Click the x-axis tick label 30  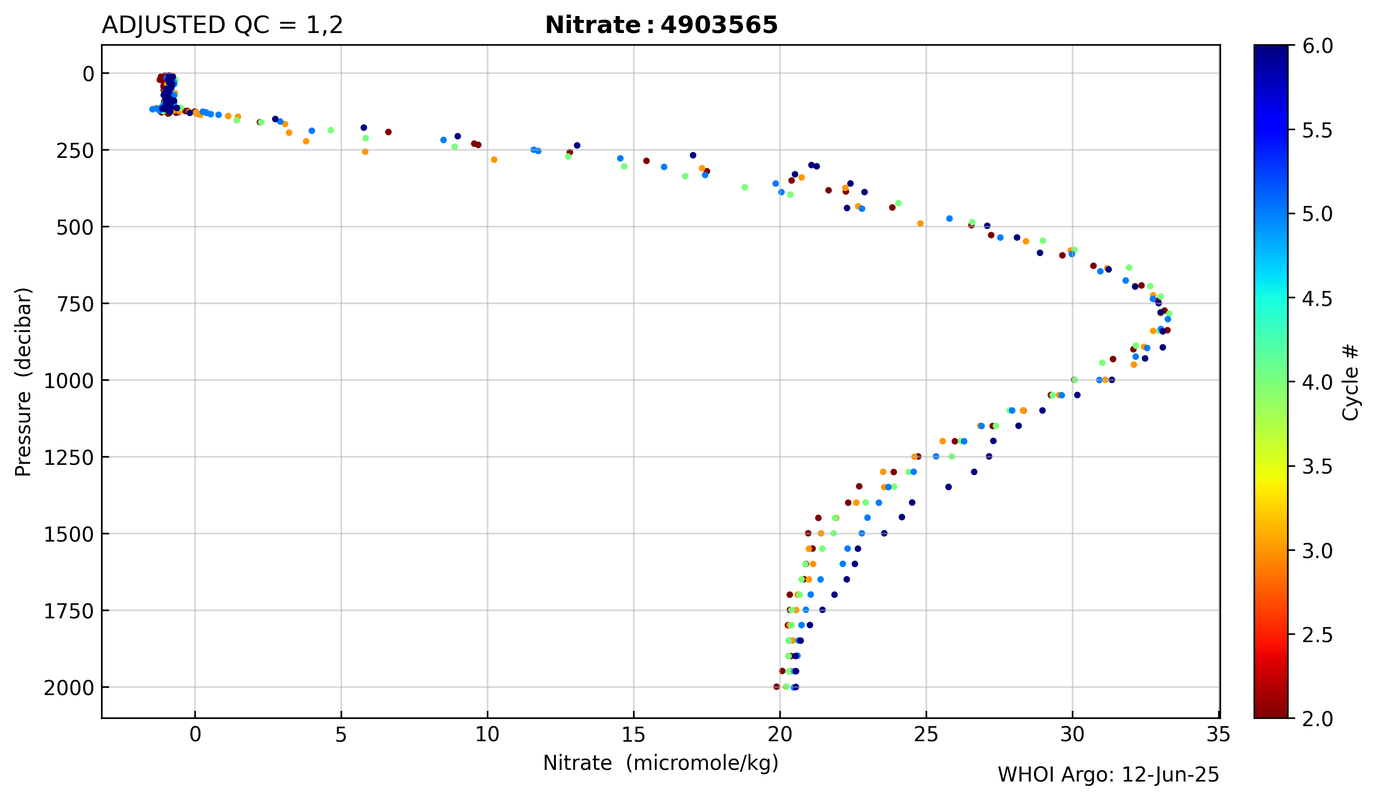[1072, 735]
